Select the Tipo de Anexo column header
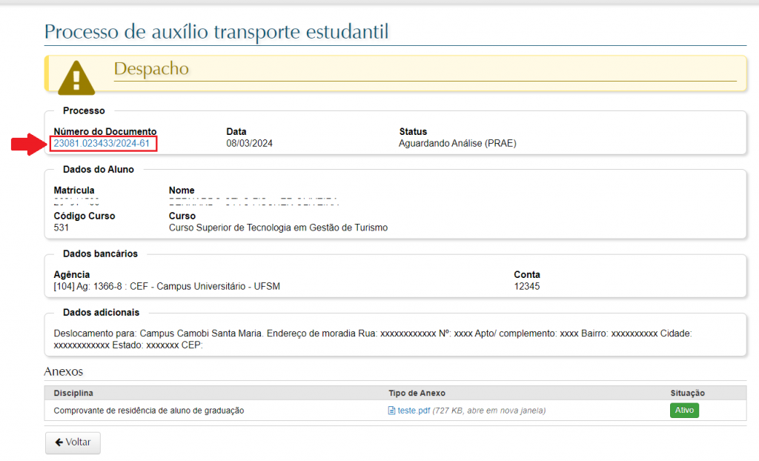Image resolution: width=759 pixels, height=461 pixels. click(x=417, y=393)
